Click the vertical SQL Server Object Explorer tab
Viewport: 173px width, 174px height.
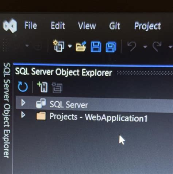(x=7, y=110)
